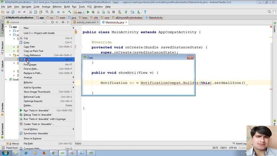Open the VCS menu
Viewport: 277px width, 156px height.
click(x=89, y=7)
